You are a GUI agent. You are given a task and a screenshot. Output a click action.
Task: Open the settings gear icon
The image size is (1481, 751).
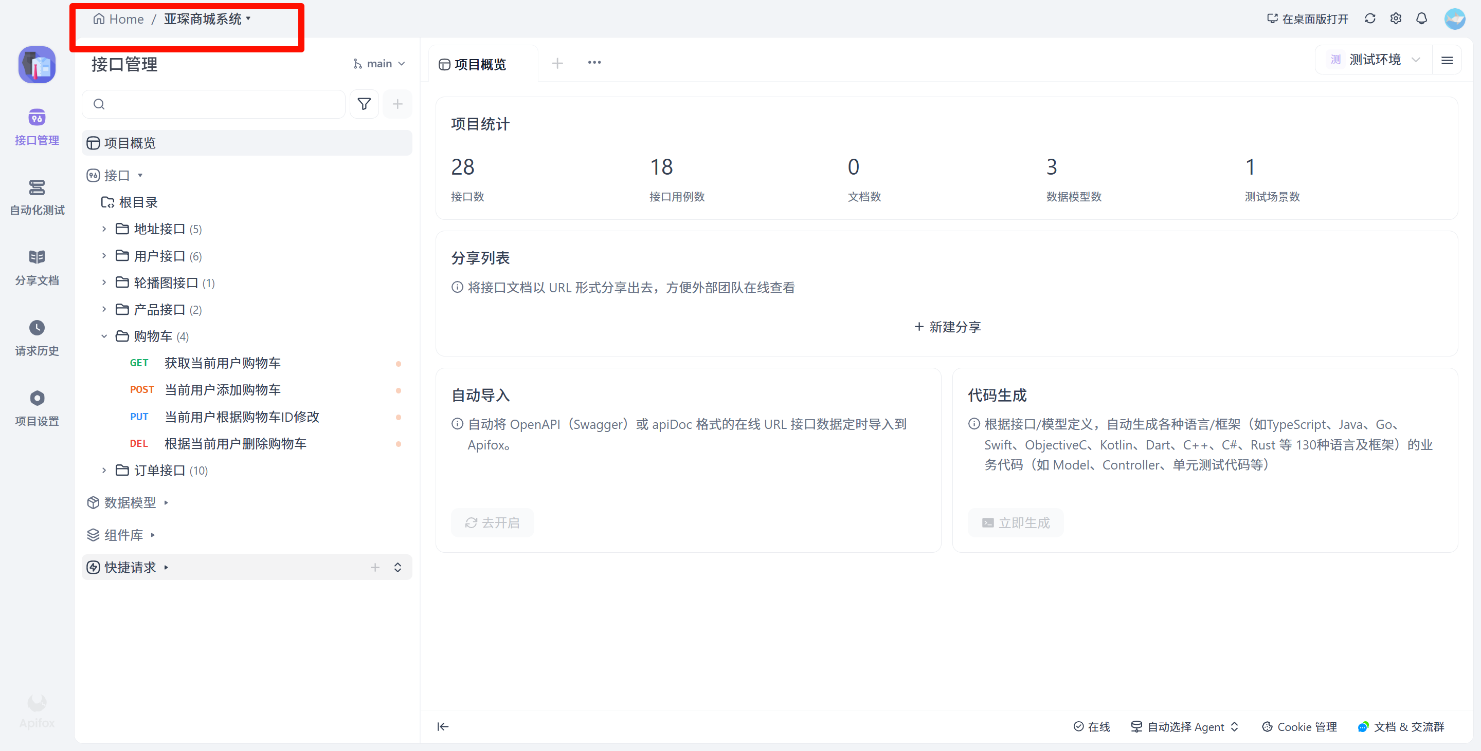pyautogui.click(x=1396, y=18)
